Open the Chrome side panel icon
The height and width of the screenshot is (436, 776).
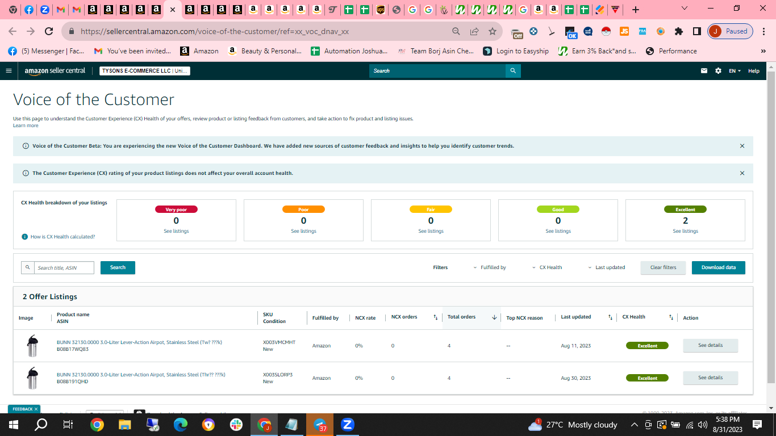[697, 31]
